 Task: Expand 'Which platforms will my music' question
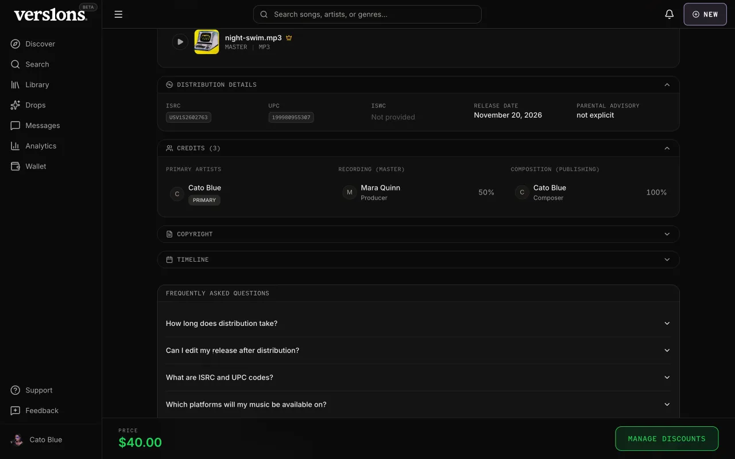(x=419, y=404)
